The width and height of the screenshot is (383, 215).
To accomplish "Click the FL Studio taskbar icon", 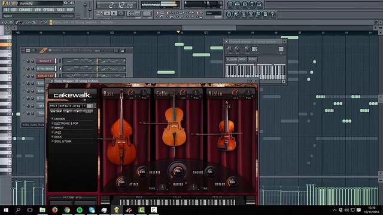I will click(117, 210).
